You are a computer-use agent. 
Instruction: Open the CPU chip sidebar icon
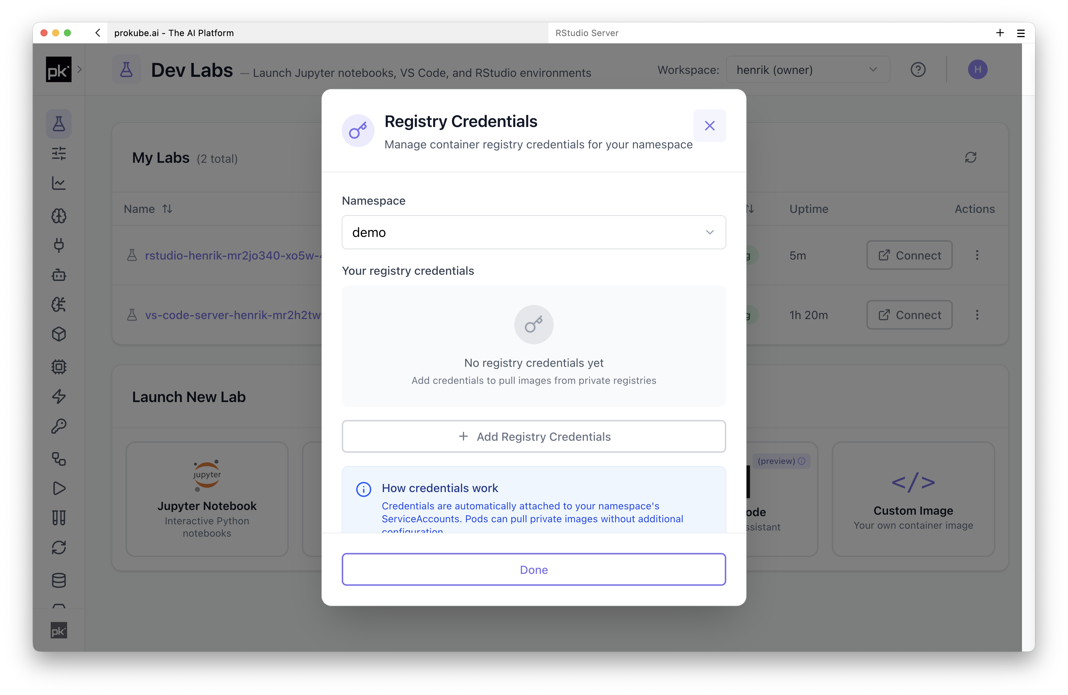[x=59, y=367]
